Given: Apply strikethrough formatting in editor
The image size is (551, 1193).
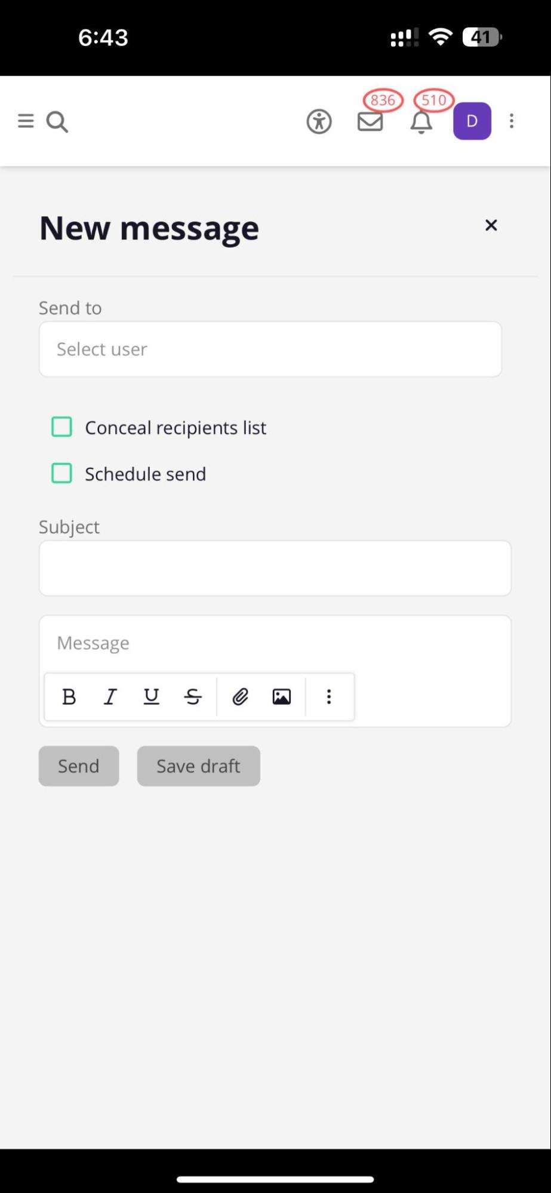Looking at the screenshot, I should (x=193, y=696).
